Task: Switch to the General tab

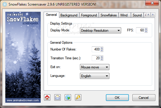Action: [51, 15]
